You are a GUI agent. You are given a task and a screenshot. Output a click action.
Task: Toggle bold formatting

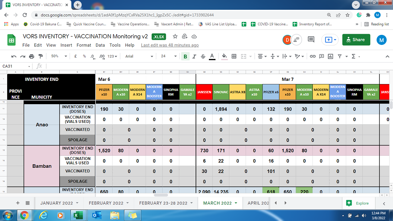click(x=185, y=56)
